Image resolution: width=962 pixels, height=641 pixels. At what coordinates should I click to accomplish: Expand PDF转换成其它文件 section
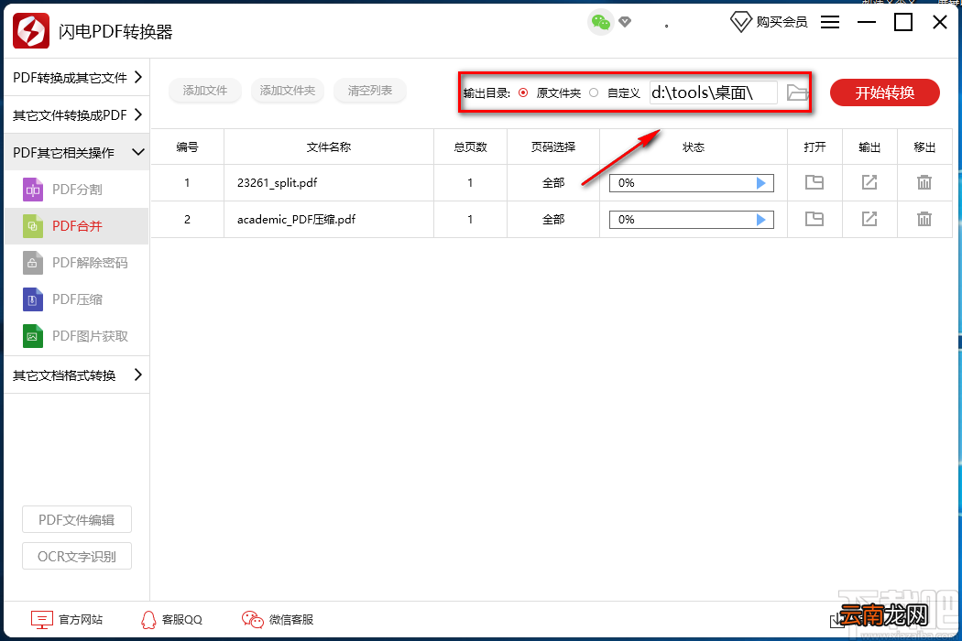(77, 77)
